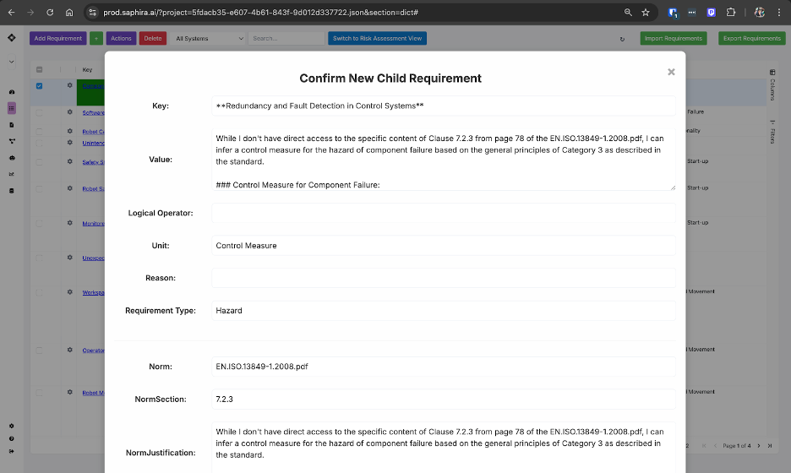This screenshot has height=473, width=791.
Task: Close the Confirm New Child Requirement dialog
Action: pos(671,72)
